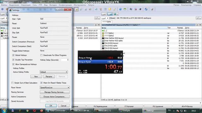This screenshot has height=113, width=202.
Task: Click the yellow note icon in toolbar
Action: [110, 9]
